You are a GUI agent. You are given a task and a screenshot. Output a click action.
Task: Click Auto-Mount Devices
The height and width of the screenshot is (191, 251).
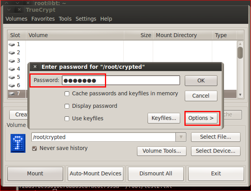pyautogui.click(x=96, y=173)
